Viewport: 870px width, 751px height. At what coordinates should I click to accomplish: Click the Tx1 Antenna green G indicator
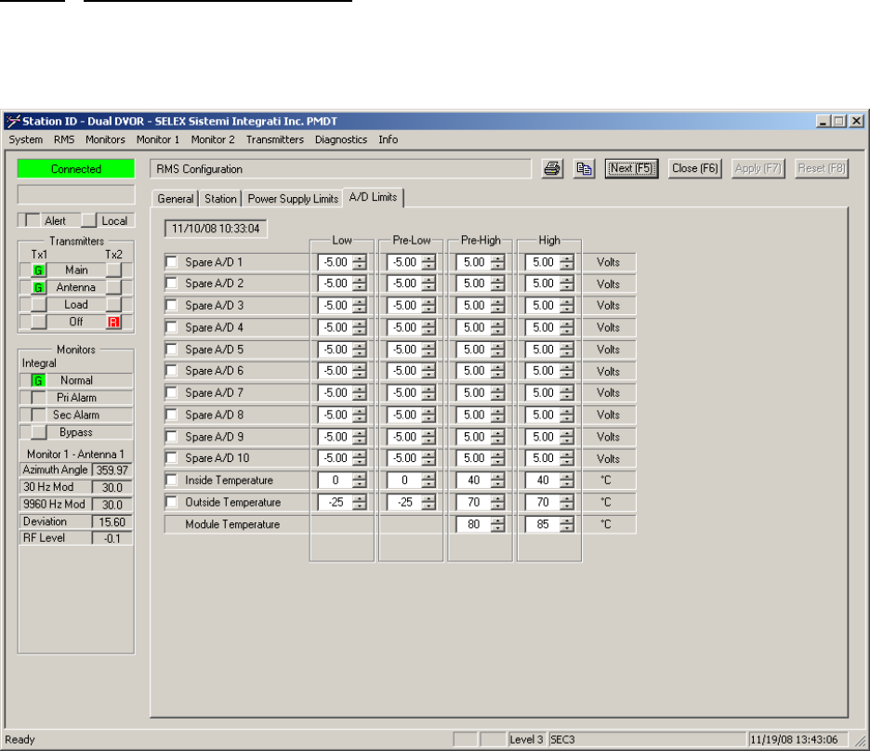pos(38,288)
